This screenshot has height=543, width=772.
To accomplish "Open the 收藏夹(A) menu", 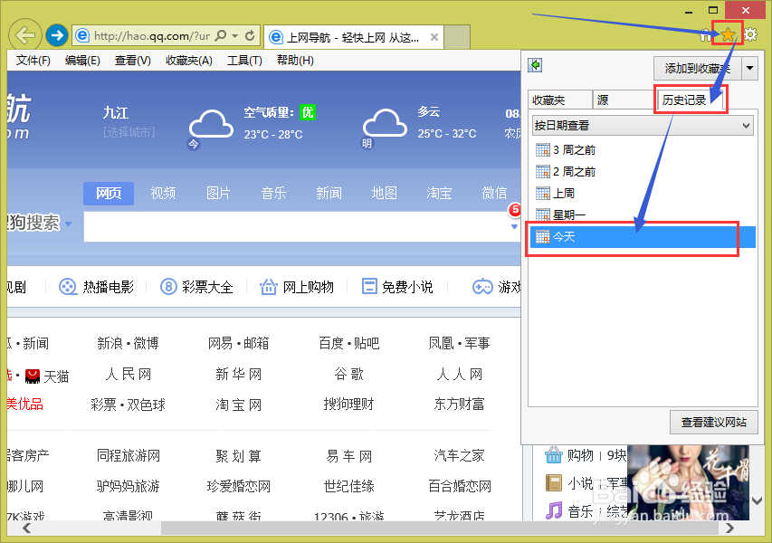I will point(189,61).
